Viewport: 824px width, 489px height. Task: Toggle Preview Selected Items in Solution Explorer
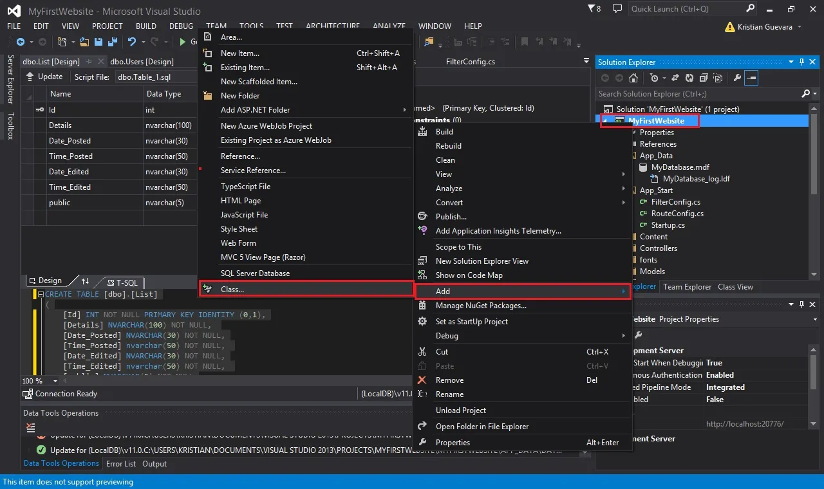[x=752, y=78]
